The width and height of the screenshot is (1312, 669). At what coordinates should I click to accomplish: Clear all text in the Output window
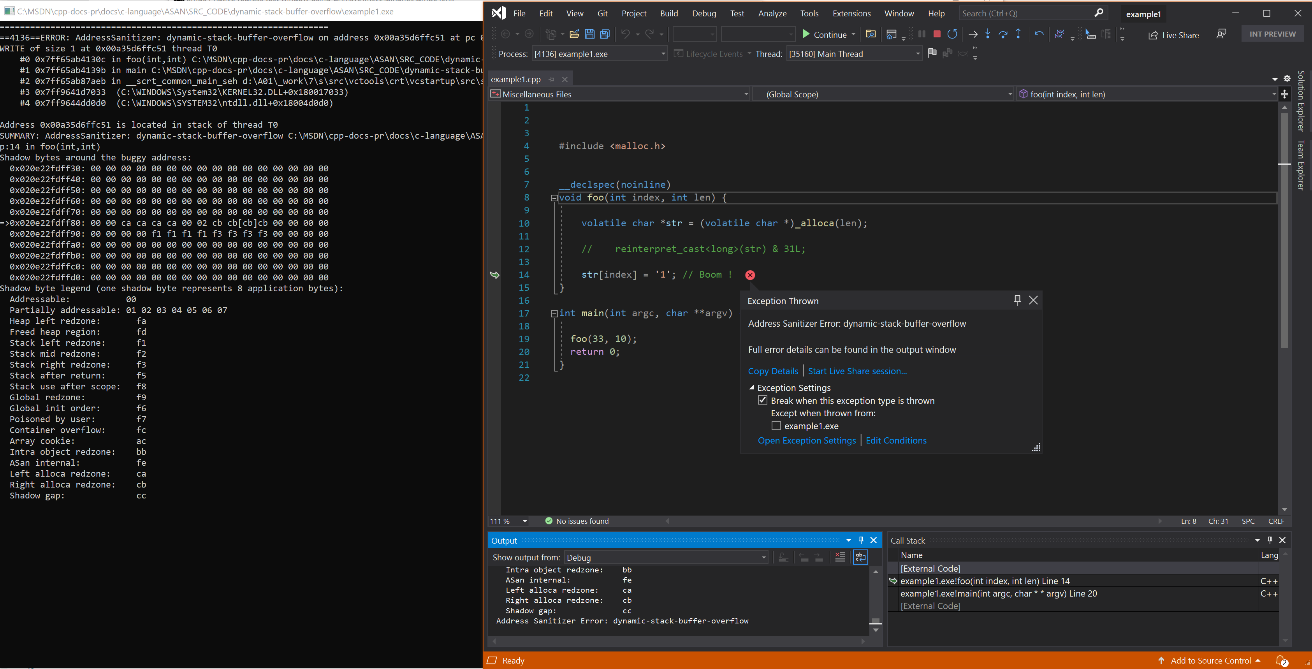pyautogui.click(x=841, y=557)
